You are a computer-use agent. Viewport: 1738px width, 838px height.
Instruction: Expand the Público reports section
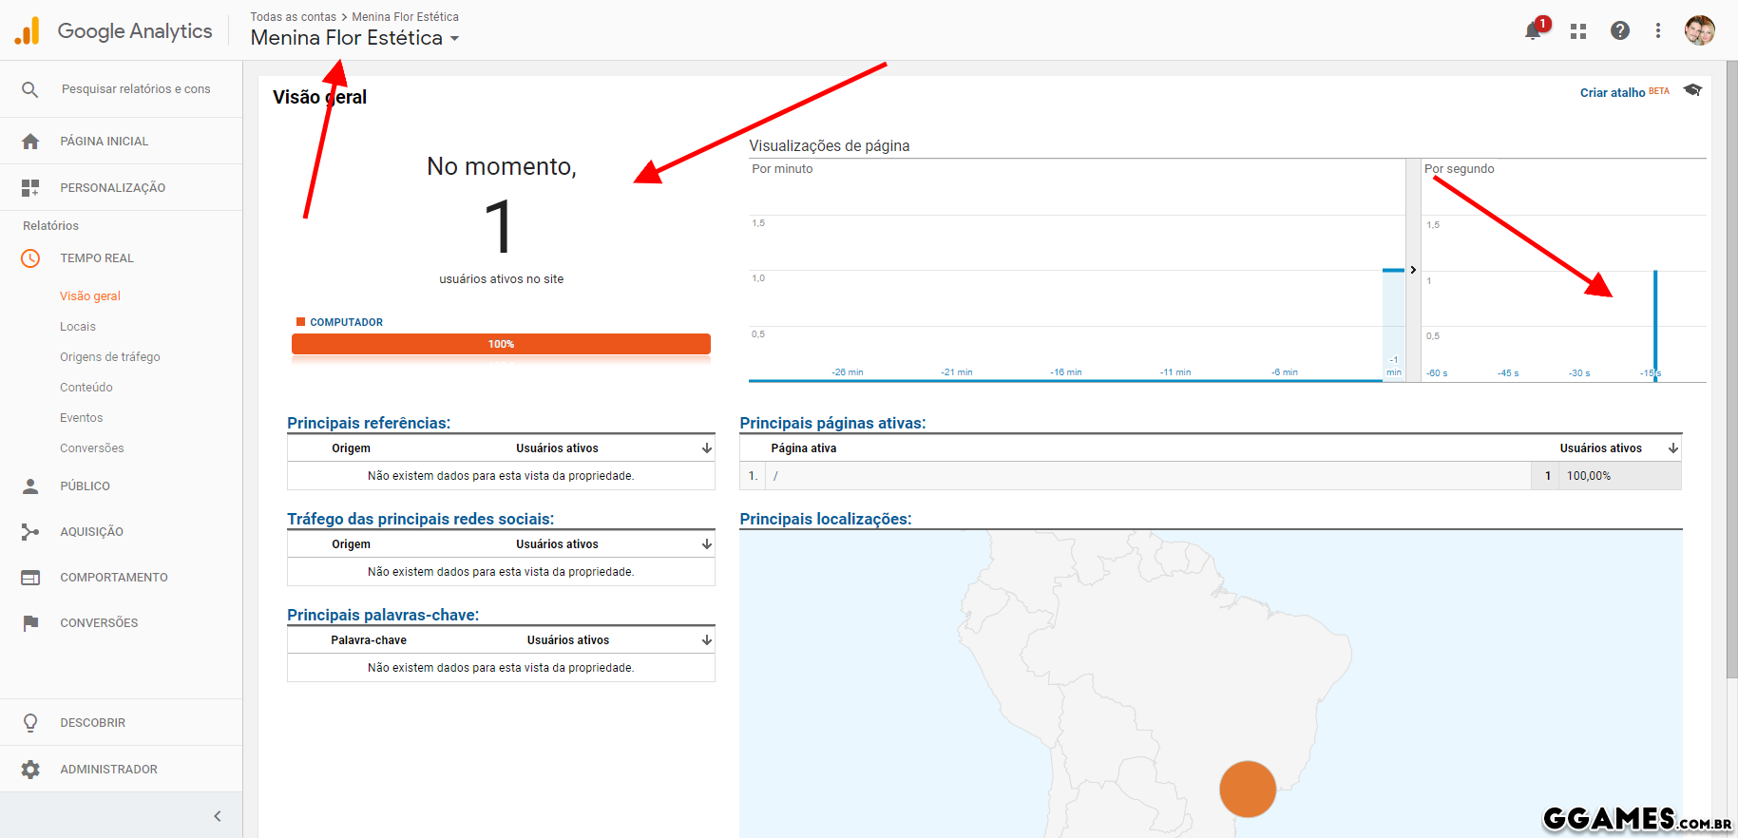(x=85, y=486)
